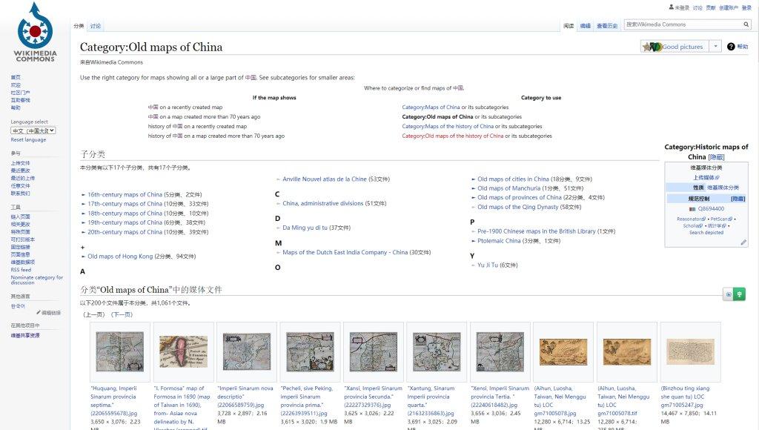Open the 编辑 edit tab
Image resolution: width=759 pixels, height=430 pixels.
[x=586, y=26]
